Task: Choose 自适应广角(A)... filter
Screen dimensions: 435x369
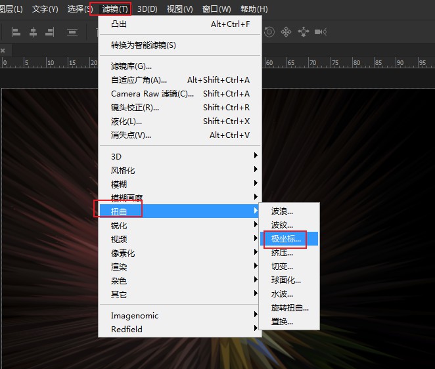Action: point(180,80)
